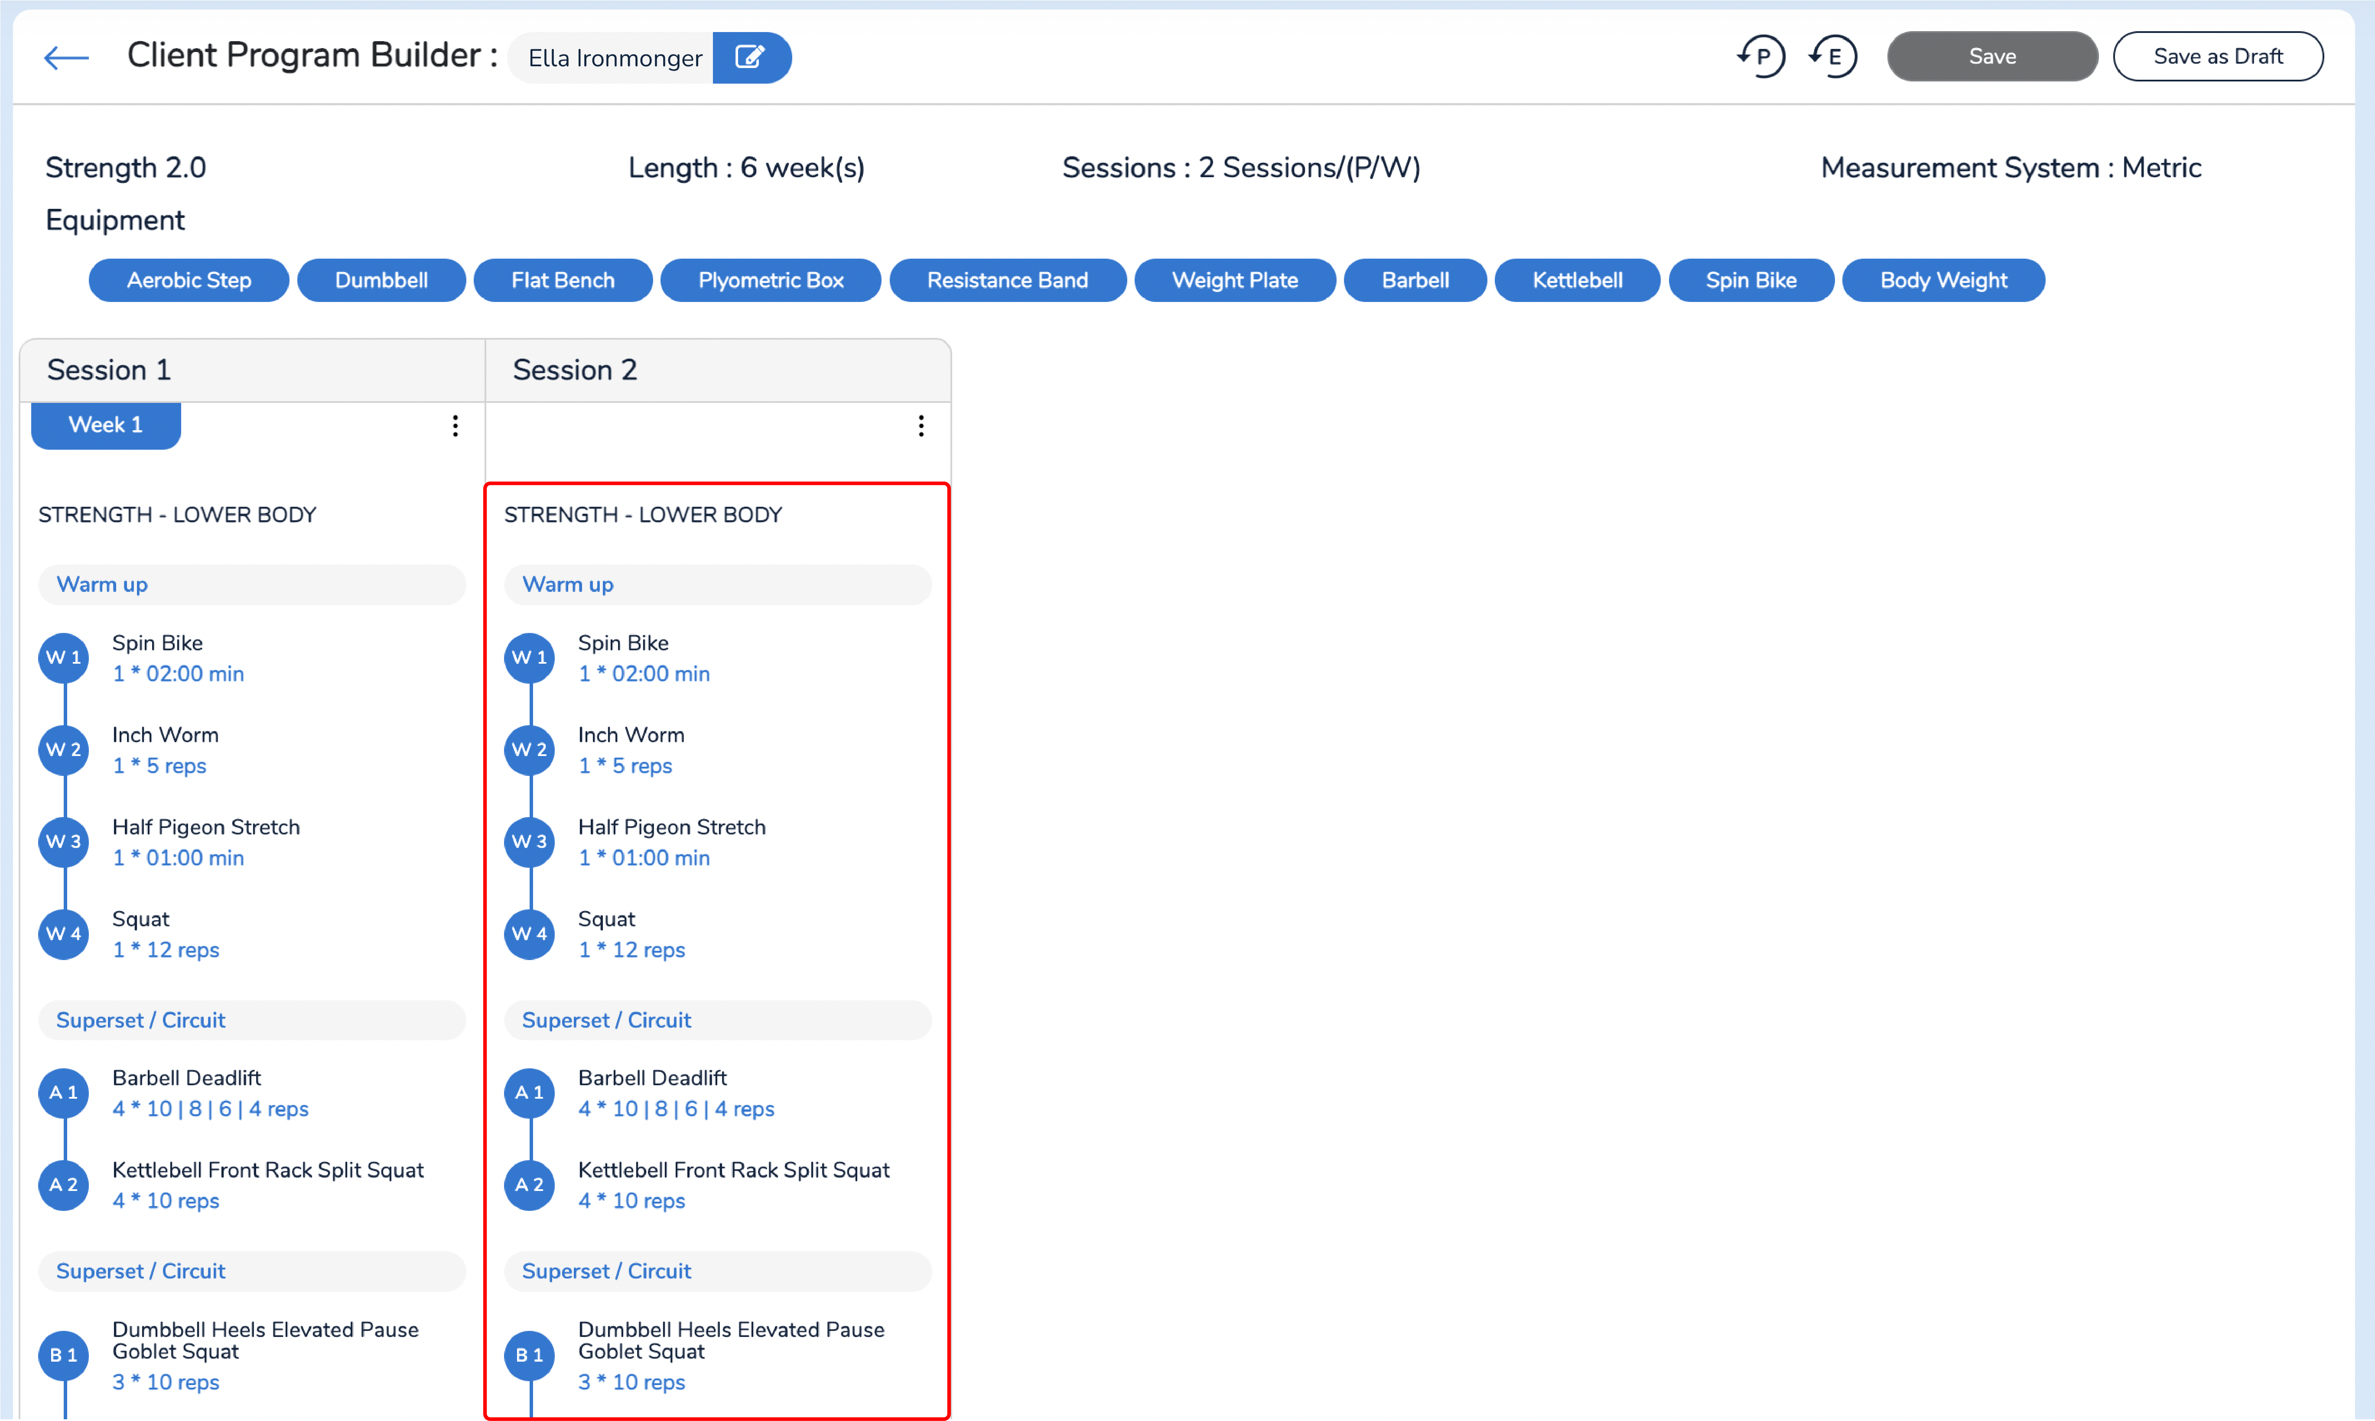Select the Dumbbell equipment tag
Viewport: 2375px width, 1421px height.
[381, 281]
